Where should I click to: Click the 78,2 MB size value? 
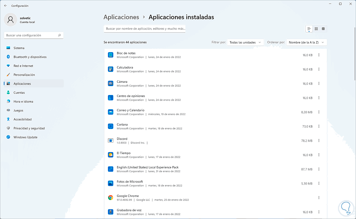click(x=307, y=141)
